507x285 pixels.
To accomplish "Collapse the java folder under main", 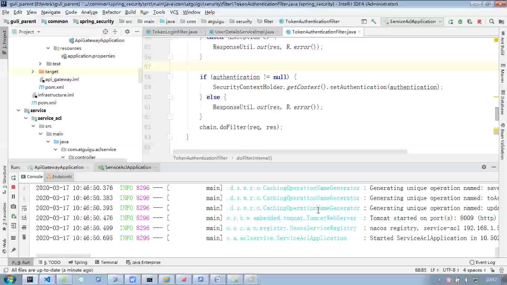I will 48,142.
